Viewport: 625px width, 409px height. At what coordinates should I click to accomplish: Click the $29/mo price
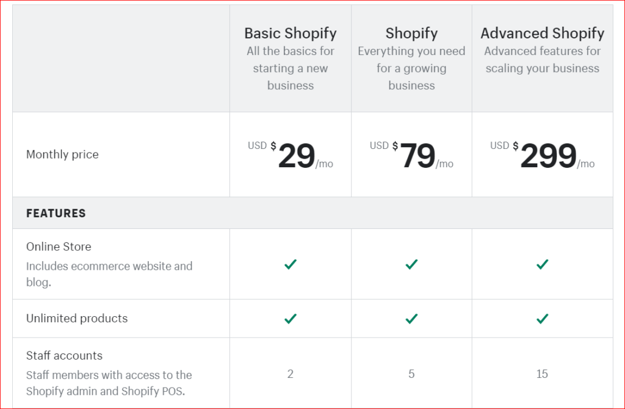coord(296,156)
